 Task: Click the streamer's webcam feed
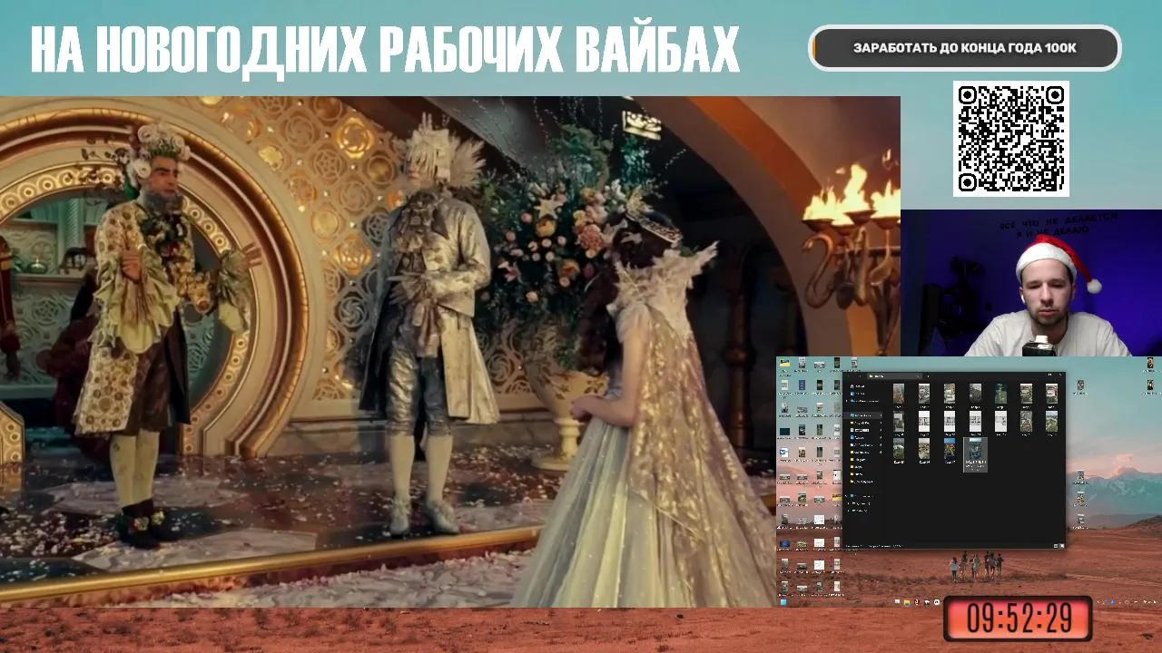[x=1031, y=283]
